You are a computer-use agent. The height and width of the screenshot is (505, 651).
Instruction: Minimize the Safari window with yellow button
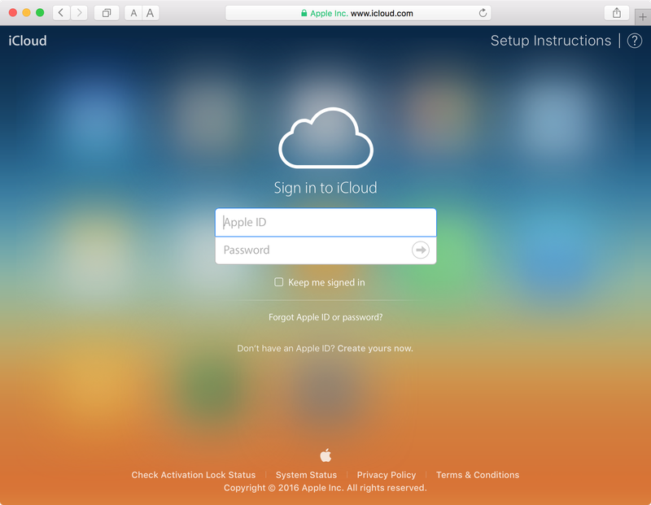(26, 12)
